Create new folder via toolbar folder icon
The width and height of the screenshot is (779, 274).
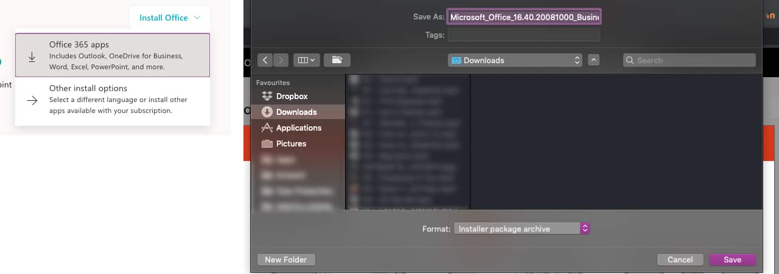(x=337, y=60)
